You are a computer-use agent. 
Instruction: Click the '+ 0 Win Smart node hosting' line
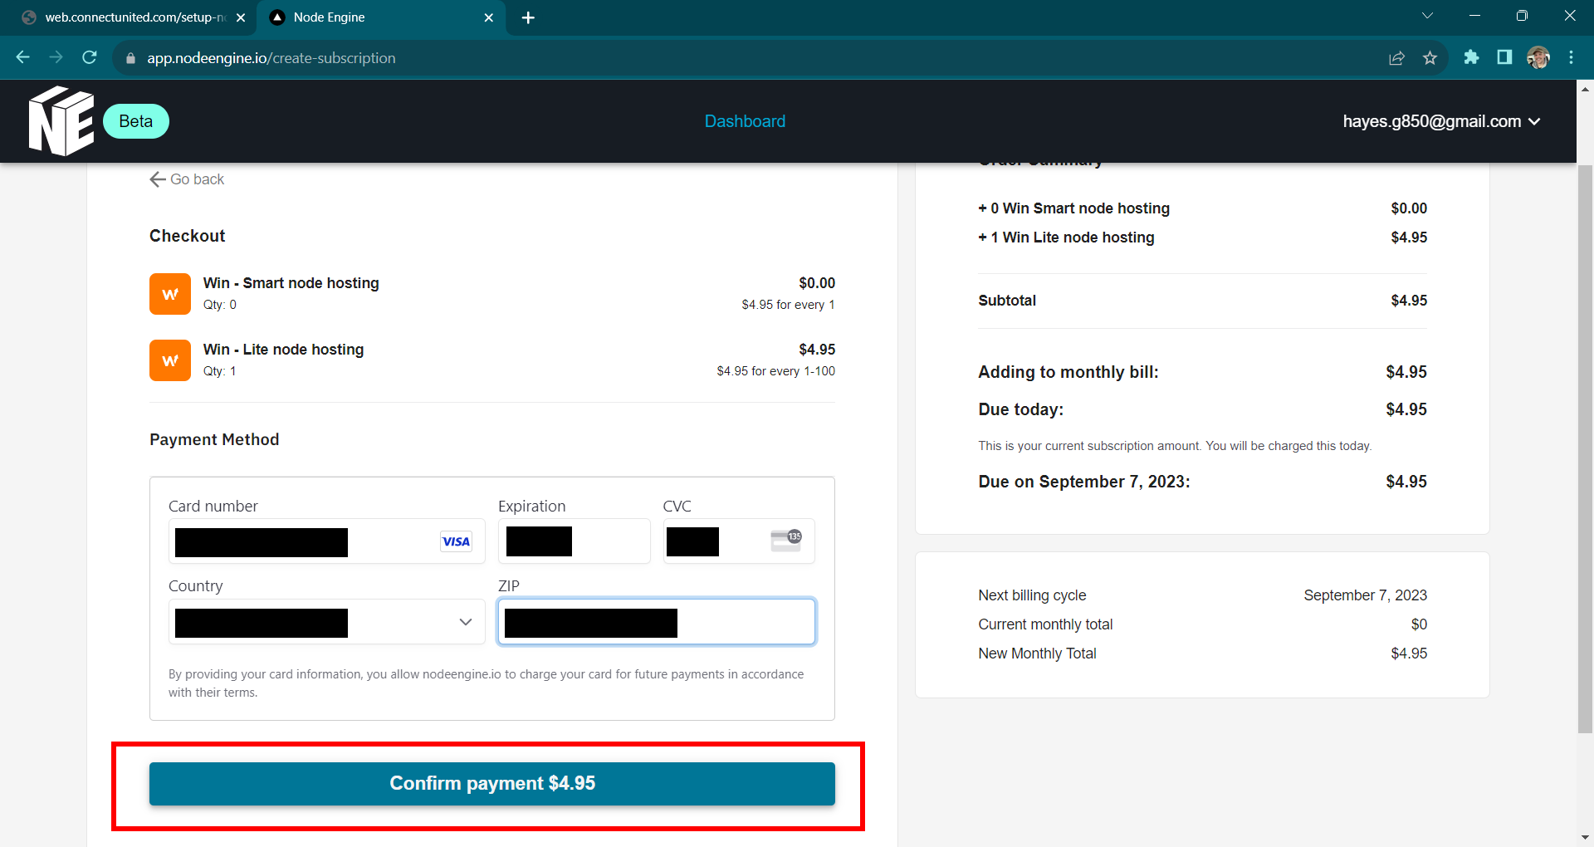tap(1073, 208)
